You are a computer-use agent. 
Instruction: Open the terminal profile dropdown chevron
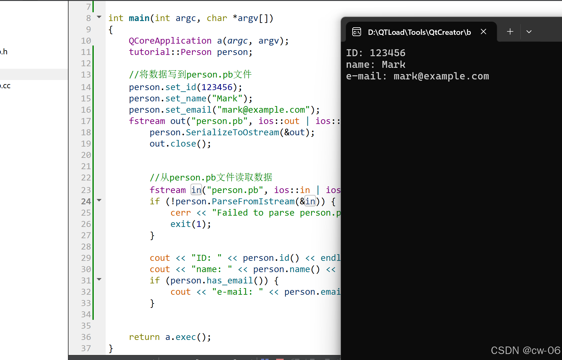coord(529,32)
